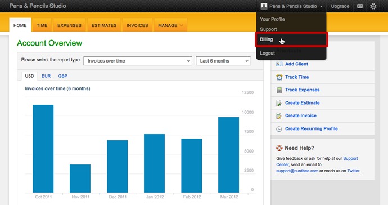
Task: Open the Invoices over time report type dropdown
Action: [x=138, y=61]
